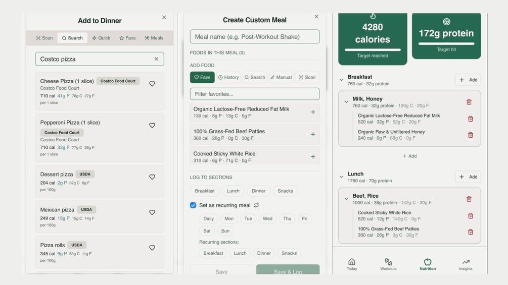Switch to the Quick tab
Screen dimensions: 508x285
tap(101, 38)
